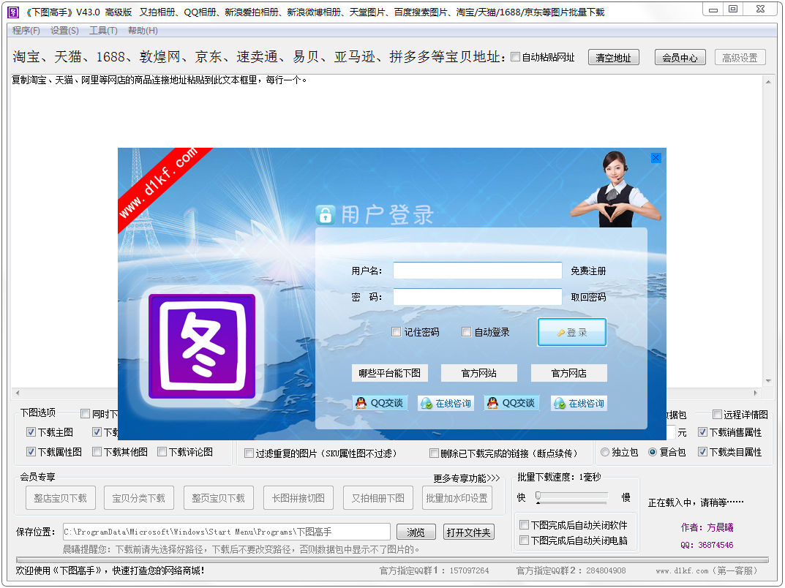Click the text area scroll up arrow
The image size is (785, 588).
pos(768,82)
